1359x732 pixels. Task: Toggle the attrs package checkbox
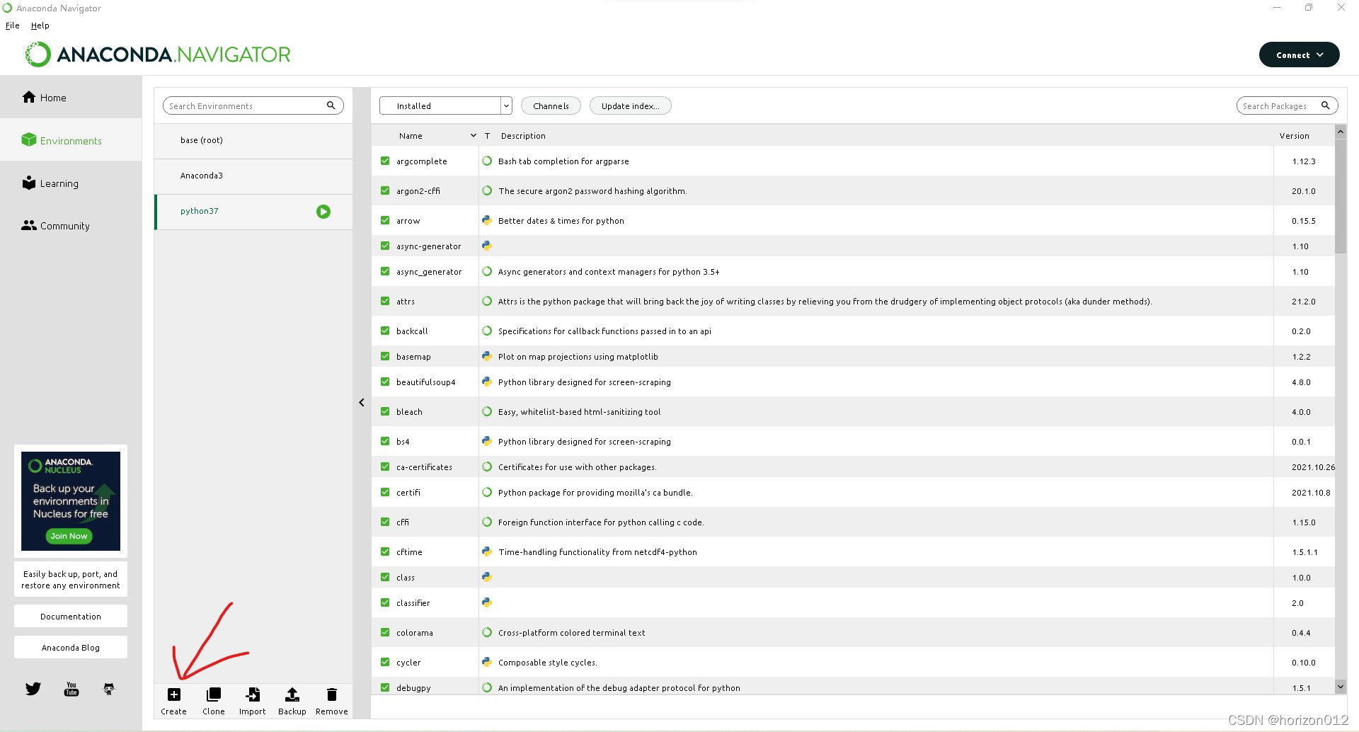[x=385, y=301]
